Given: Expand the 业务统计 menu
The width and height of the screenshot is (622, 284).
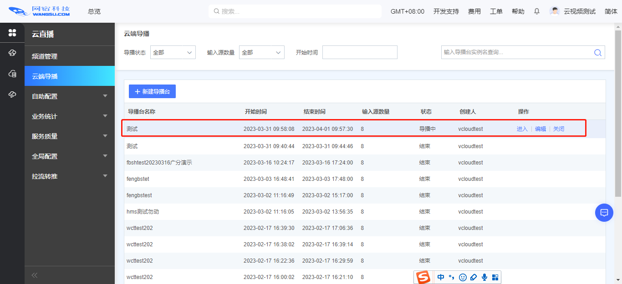Looking at the screenshot, I should click(x=70, y=116).
